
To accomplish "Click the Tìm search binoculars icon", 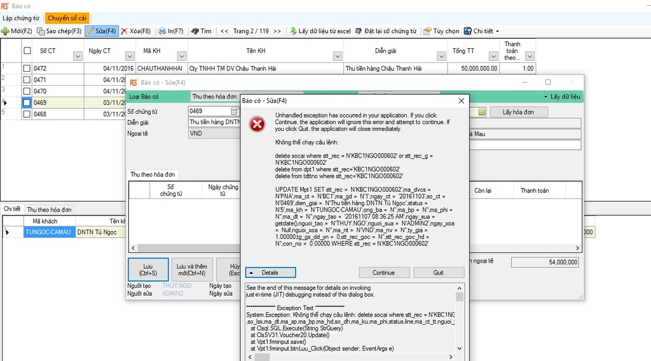I will (195, 31).
